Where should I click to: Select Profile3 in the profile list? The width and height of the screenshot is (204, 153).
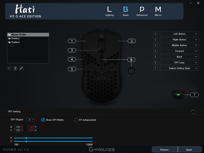click(x=28, y=42)
